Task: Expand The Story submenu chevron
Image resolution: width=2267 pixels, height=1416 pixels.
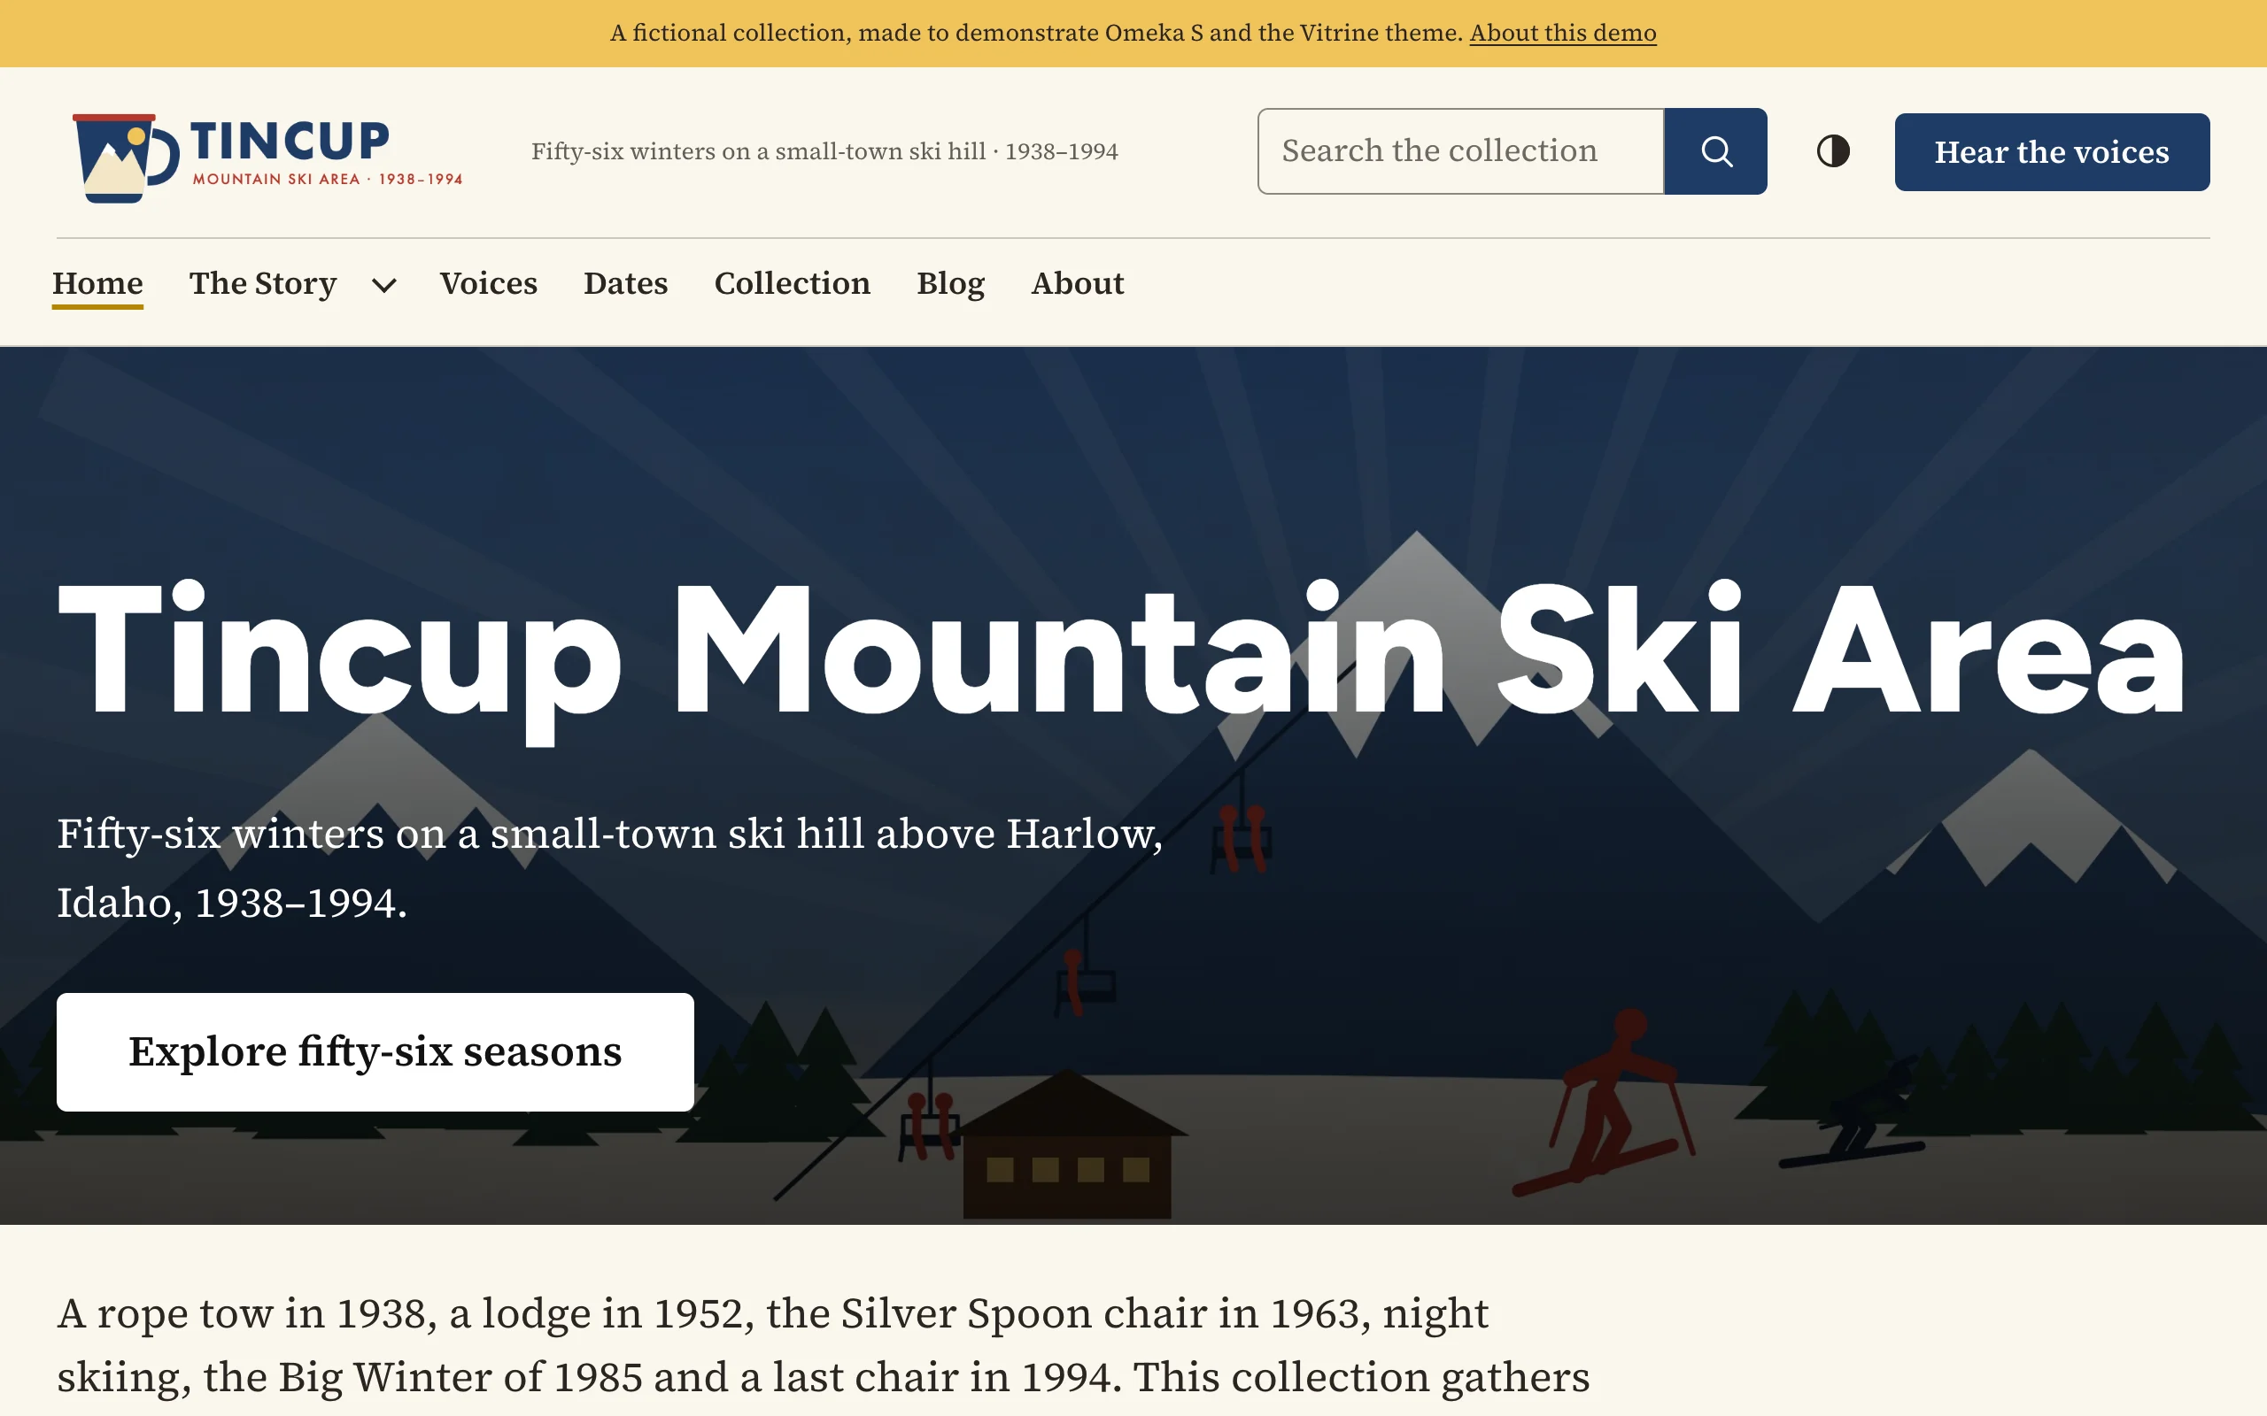Action: pos(384,285)
